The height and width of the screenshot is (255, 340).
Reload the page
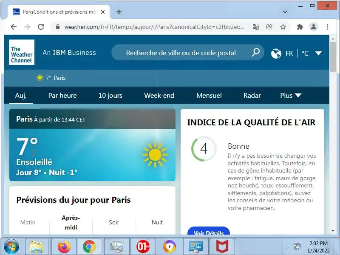coord(41,27)
